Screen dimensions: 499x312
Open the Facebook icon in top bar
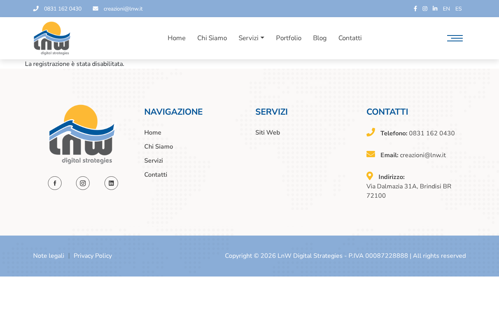point(415,9)
